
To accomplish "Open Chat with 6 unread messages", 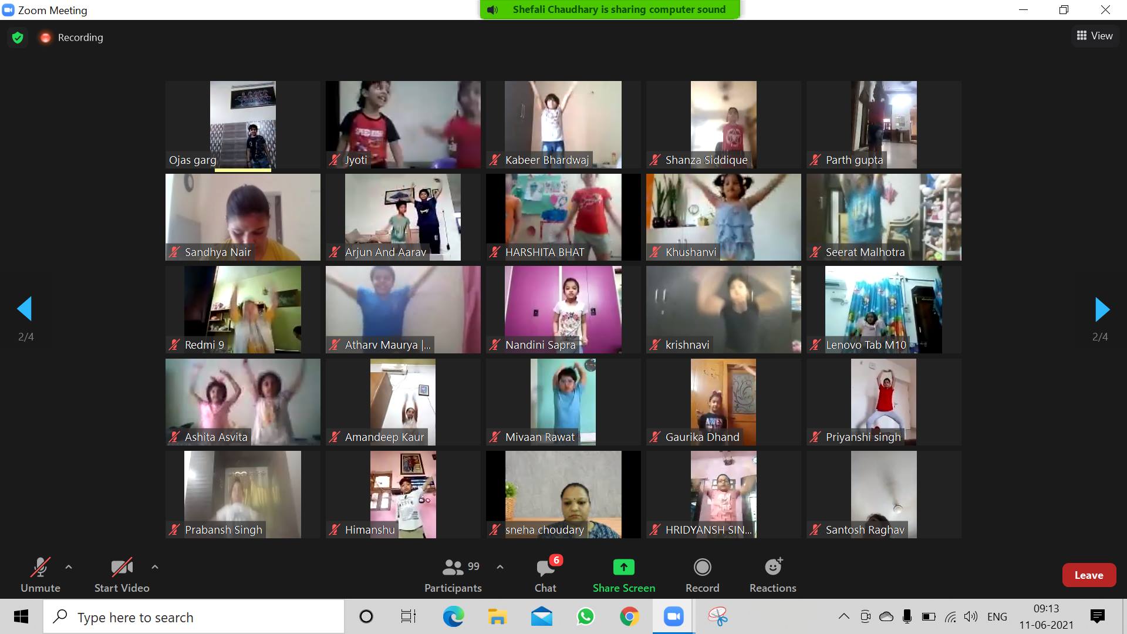I will pos(545,575).
